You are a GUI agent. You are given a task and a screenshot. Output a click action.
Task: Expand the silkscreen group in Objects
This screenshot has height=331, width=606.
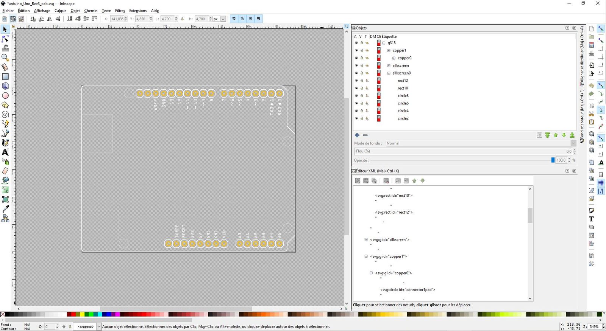click(x=389, y=65)
